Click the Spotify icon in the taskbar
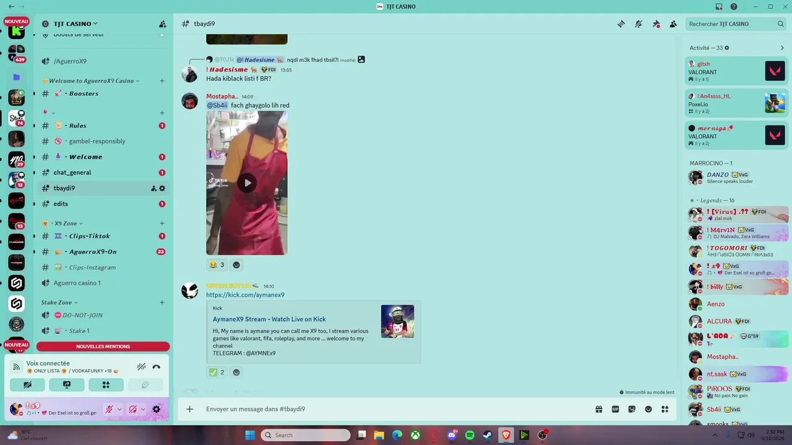792x445 pixels. pyautogui.click(x=470, y=435)
